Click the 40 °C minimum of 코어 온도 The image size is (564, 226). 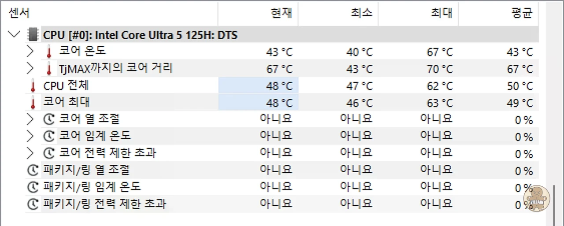360,52
